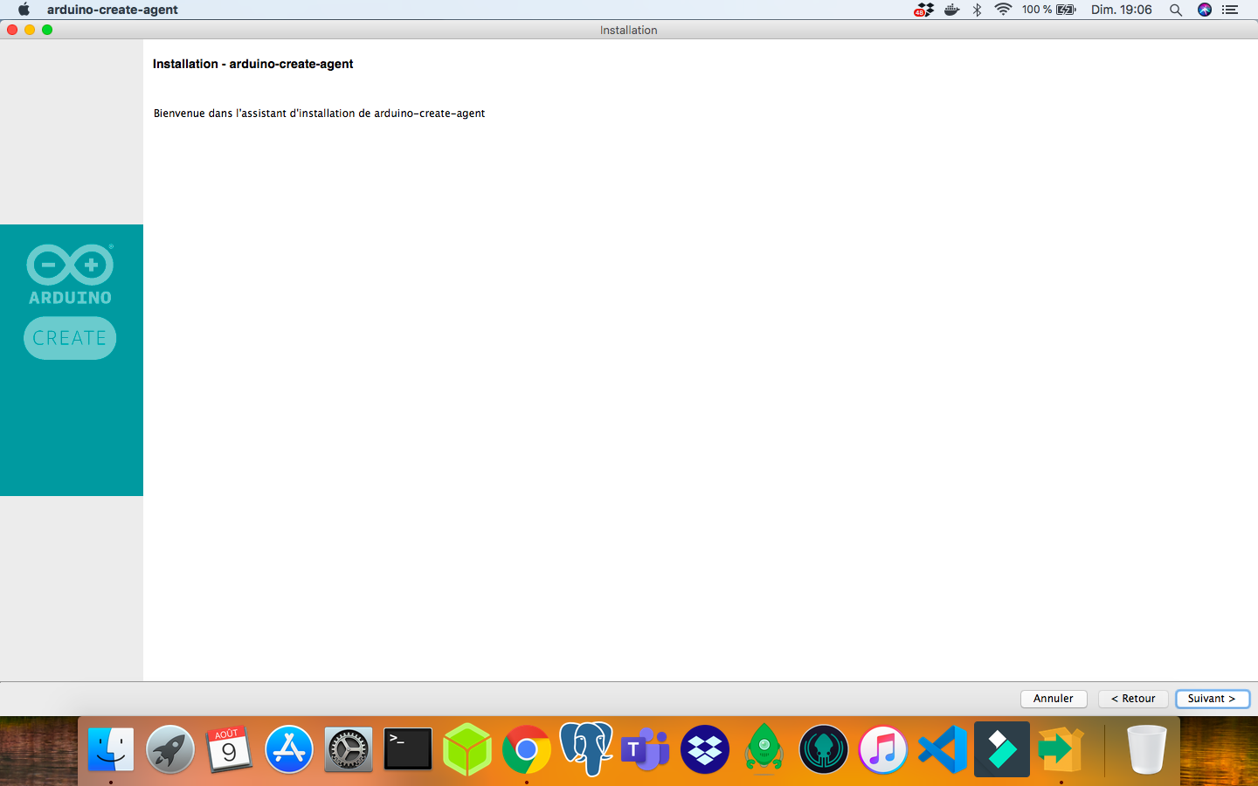Launch GitKraken from the Dock

tap(824, 749)
